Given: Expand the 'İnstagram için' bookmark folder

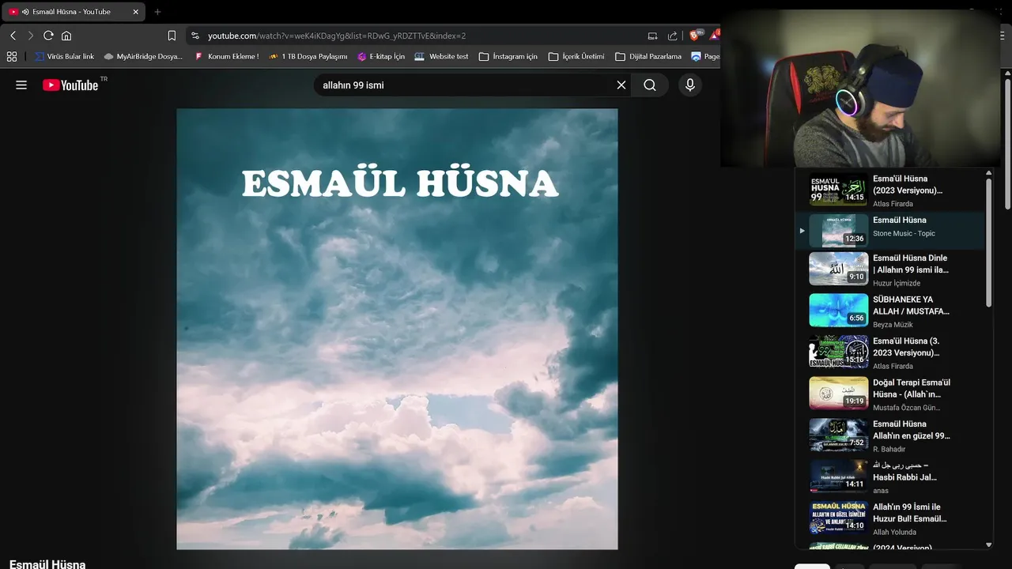Looking at the screenshot, I should [508, 56].
